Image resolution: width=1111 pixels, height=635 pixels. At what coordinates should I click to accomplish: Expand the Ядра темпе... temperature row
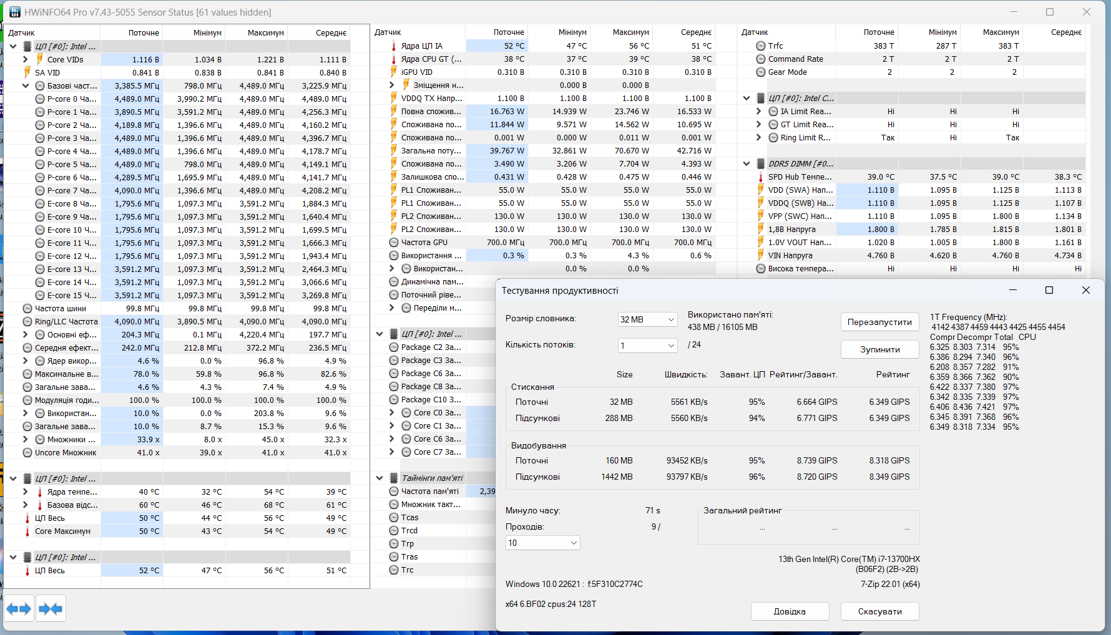point(26,492)
